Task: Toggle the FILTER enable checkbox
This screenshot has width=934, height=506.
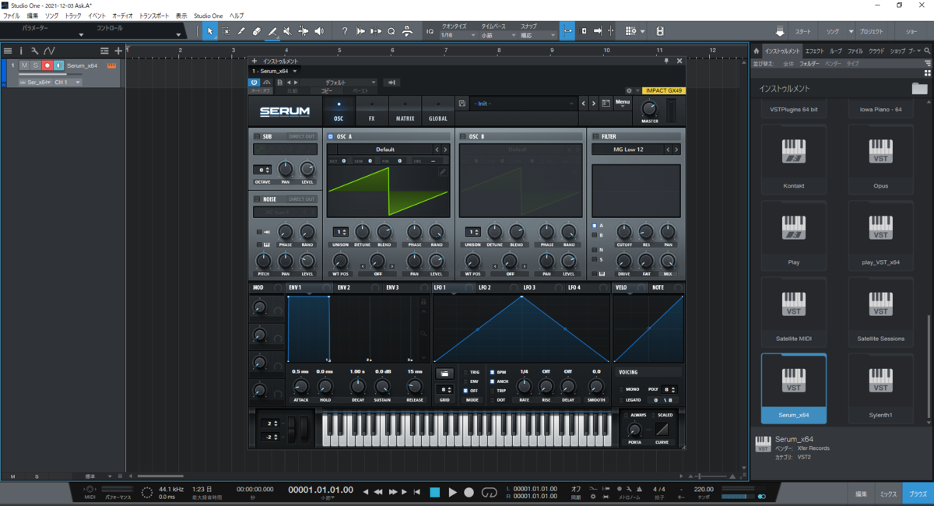Action: point(595,136)
